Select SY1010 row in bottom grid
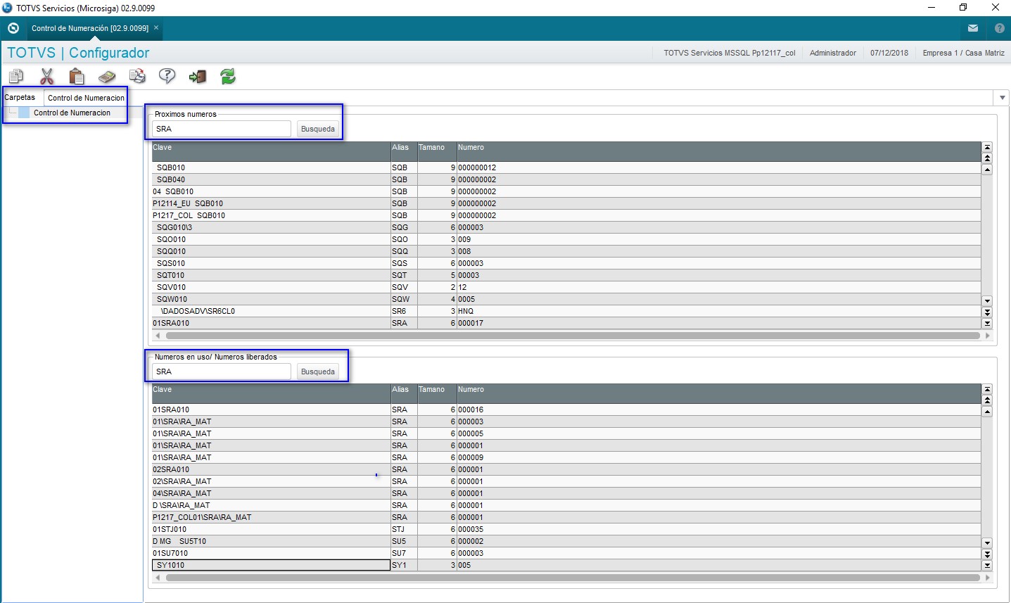The height and width of the screenshot is (603, 1011). point(566,565)
